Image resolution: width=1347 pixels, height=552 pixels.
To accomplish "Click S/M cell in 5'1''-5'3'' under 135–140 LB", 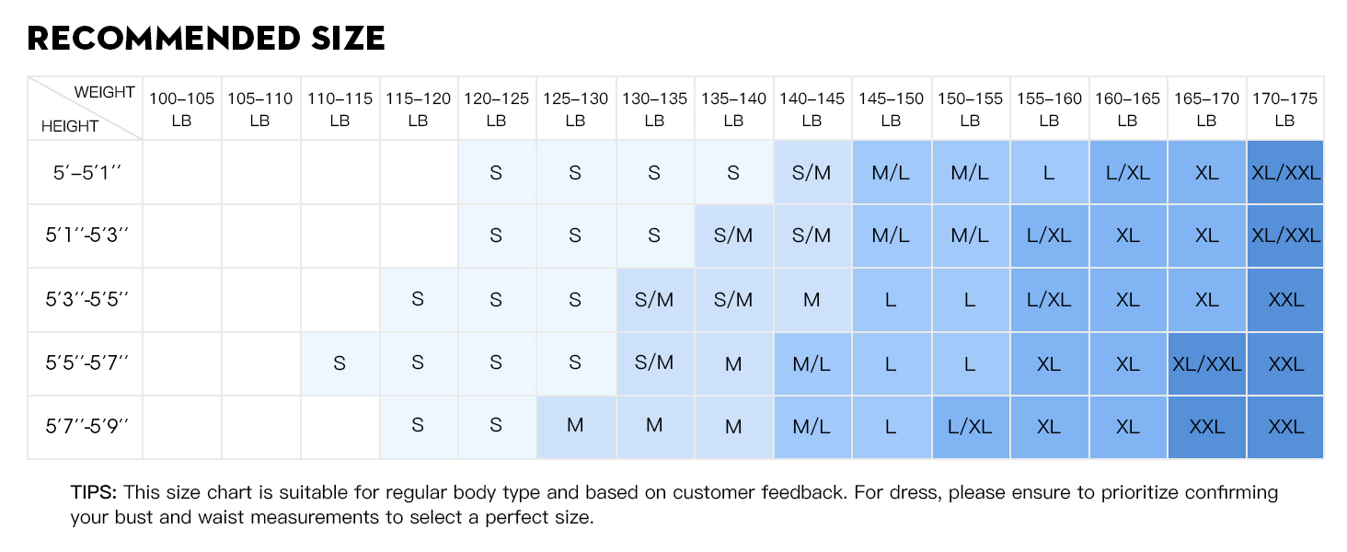I will pos(733,236).
